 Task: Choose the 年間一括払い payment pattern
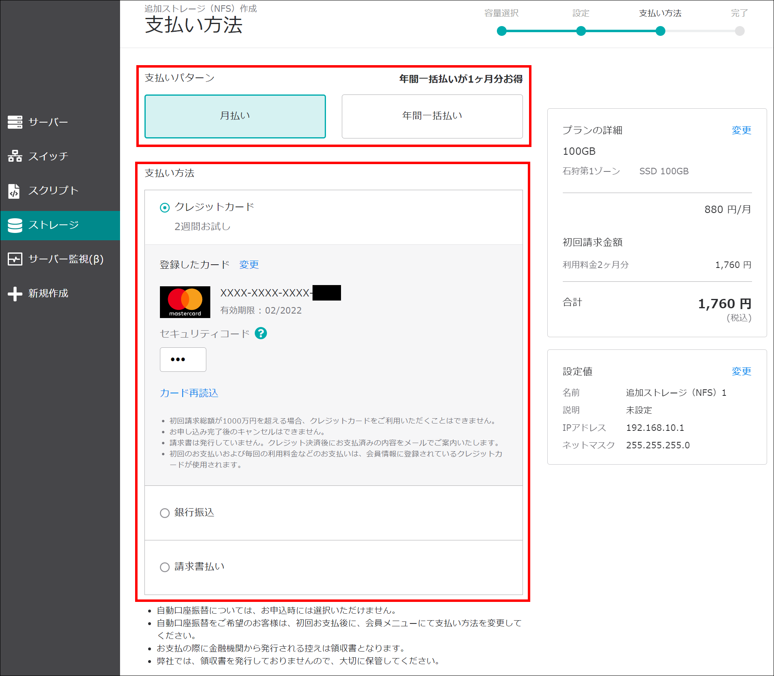[432, 116]
